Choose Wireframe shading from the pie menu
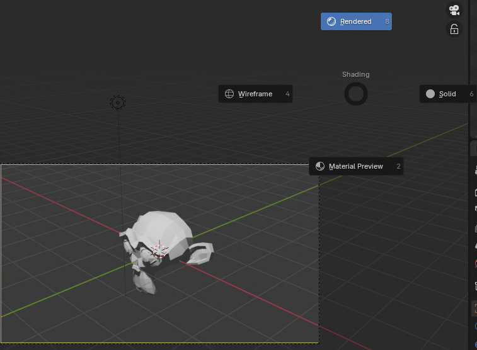 (255, 94)
